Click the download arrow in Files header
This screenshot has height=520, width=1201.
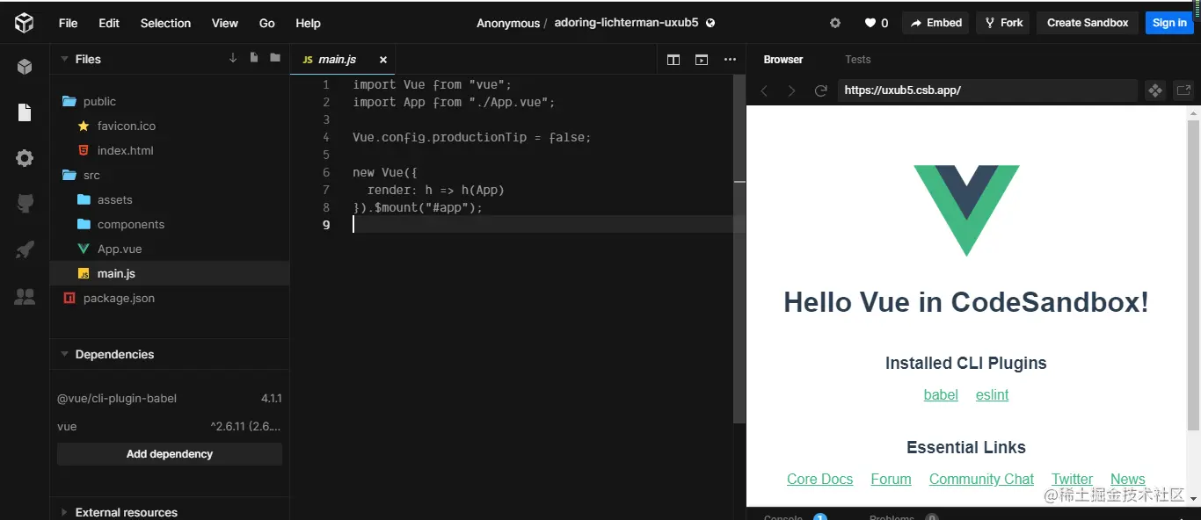(x=233, y=58)
